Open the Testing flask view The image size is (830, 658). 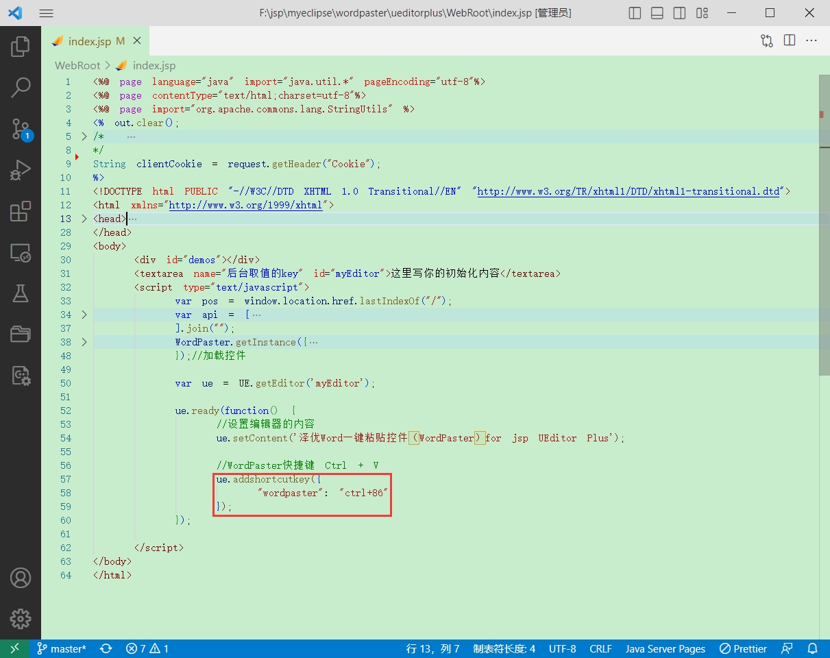click(21, 293)
